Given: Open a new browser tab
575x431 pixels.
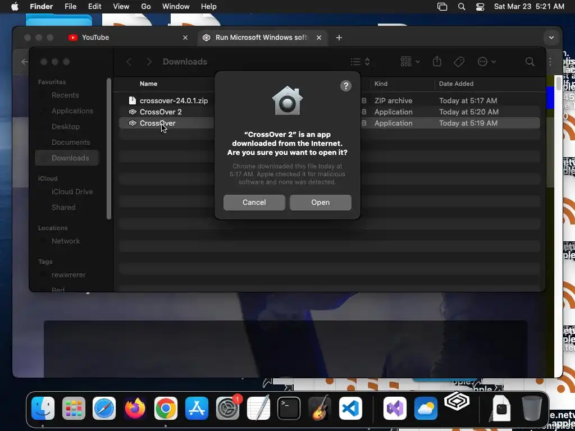Looking at the screenshot, I should click(x=339, y=38).
